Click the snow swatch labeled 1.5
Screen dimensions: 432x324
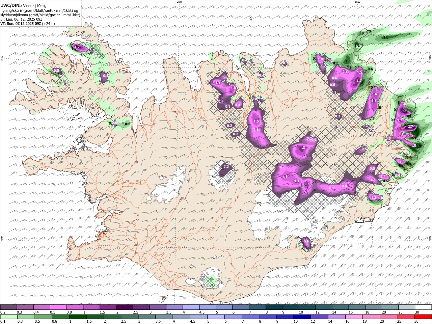coord(108,307)
